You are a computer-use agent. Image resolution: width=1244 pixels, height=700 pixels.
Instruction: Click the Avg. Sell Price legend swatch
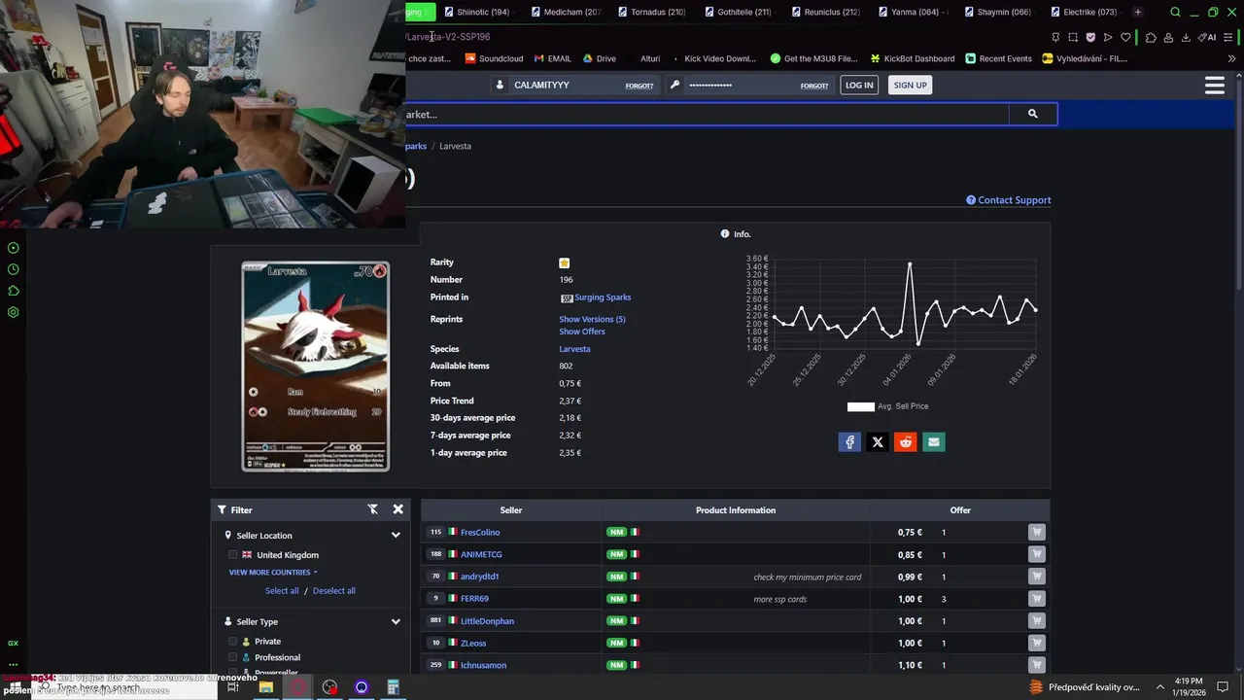(x=861, y=406)
